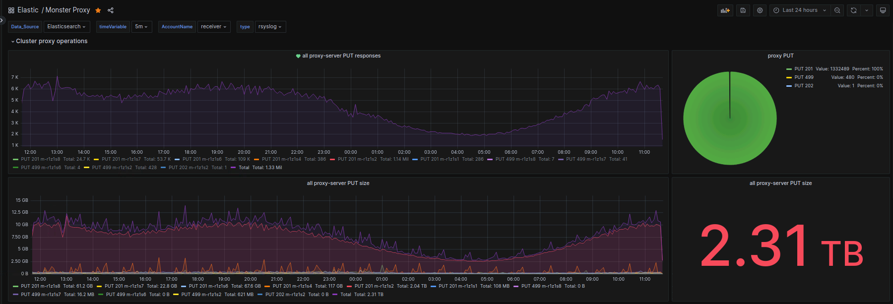Open the Elasticsearch data source dropdown
The height and width of the screenshot is (304, 893).
coord(66,27)
